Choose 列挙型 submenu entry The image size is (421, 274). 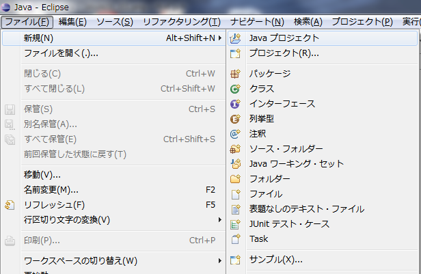click(323, 119)
